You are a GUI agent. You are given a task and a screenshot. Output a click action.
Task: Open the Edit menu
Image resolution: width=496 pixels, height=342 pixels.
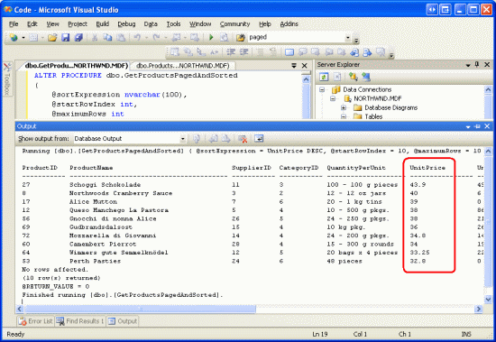pyautogui.click(x=32, y=24)
